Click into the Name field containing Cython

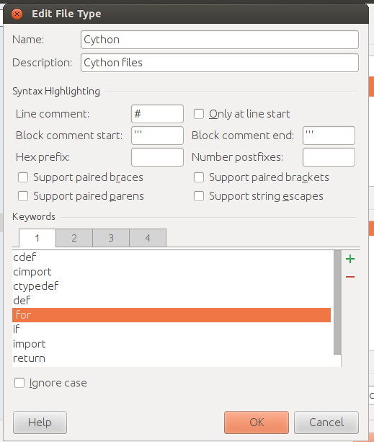[x=220, y=40]
